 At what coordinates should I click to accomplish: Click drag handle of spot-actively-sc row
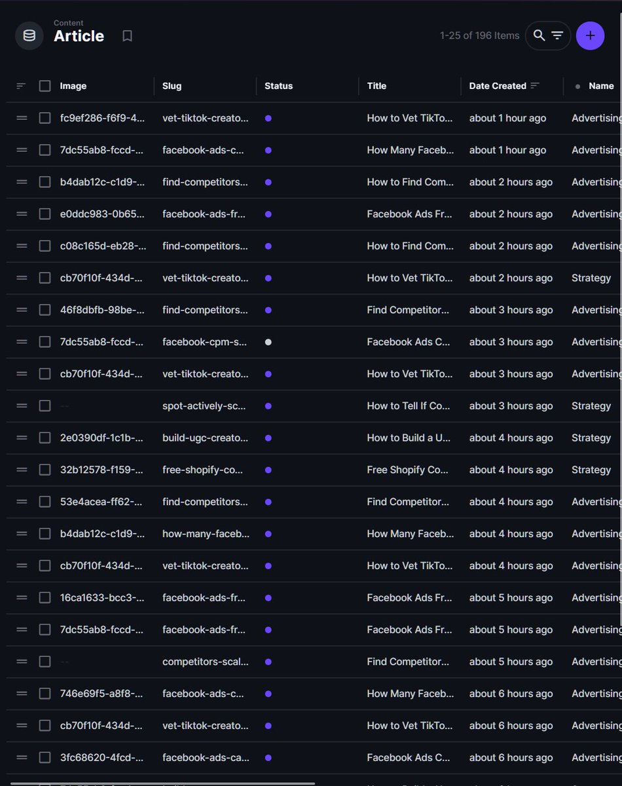pos(22,406)
